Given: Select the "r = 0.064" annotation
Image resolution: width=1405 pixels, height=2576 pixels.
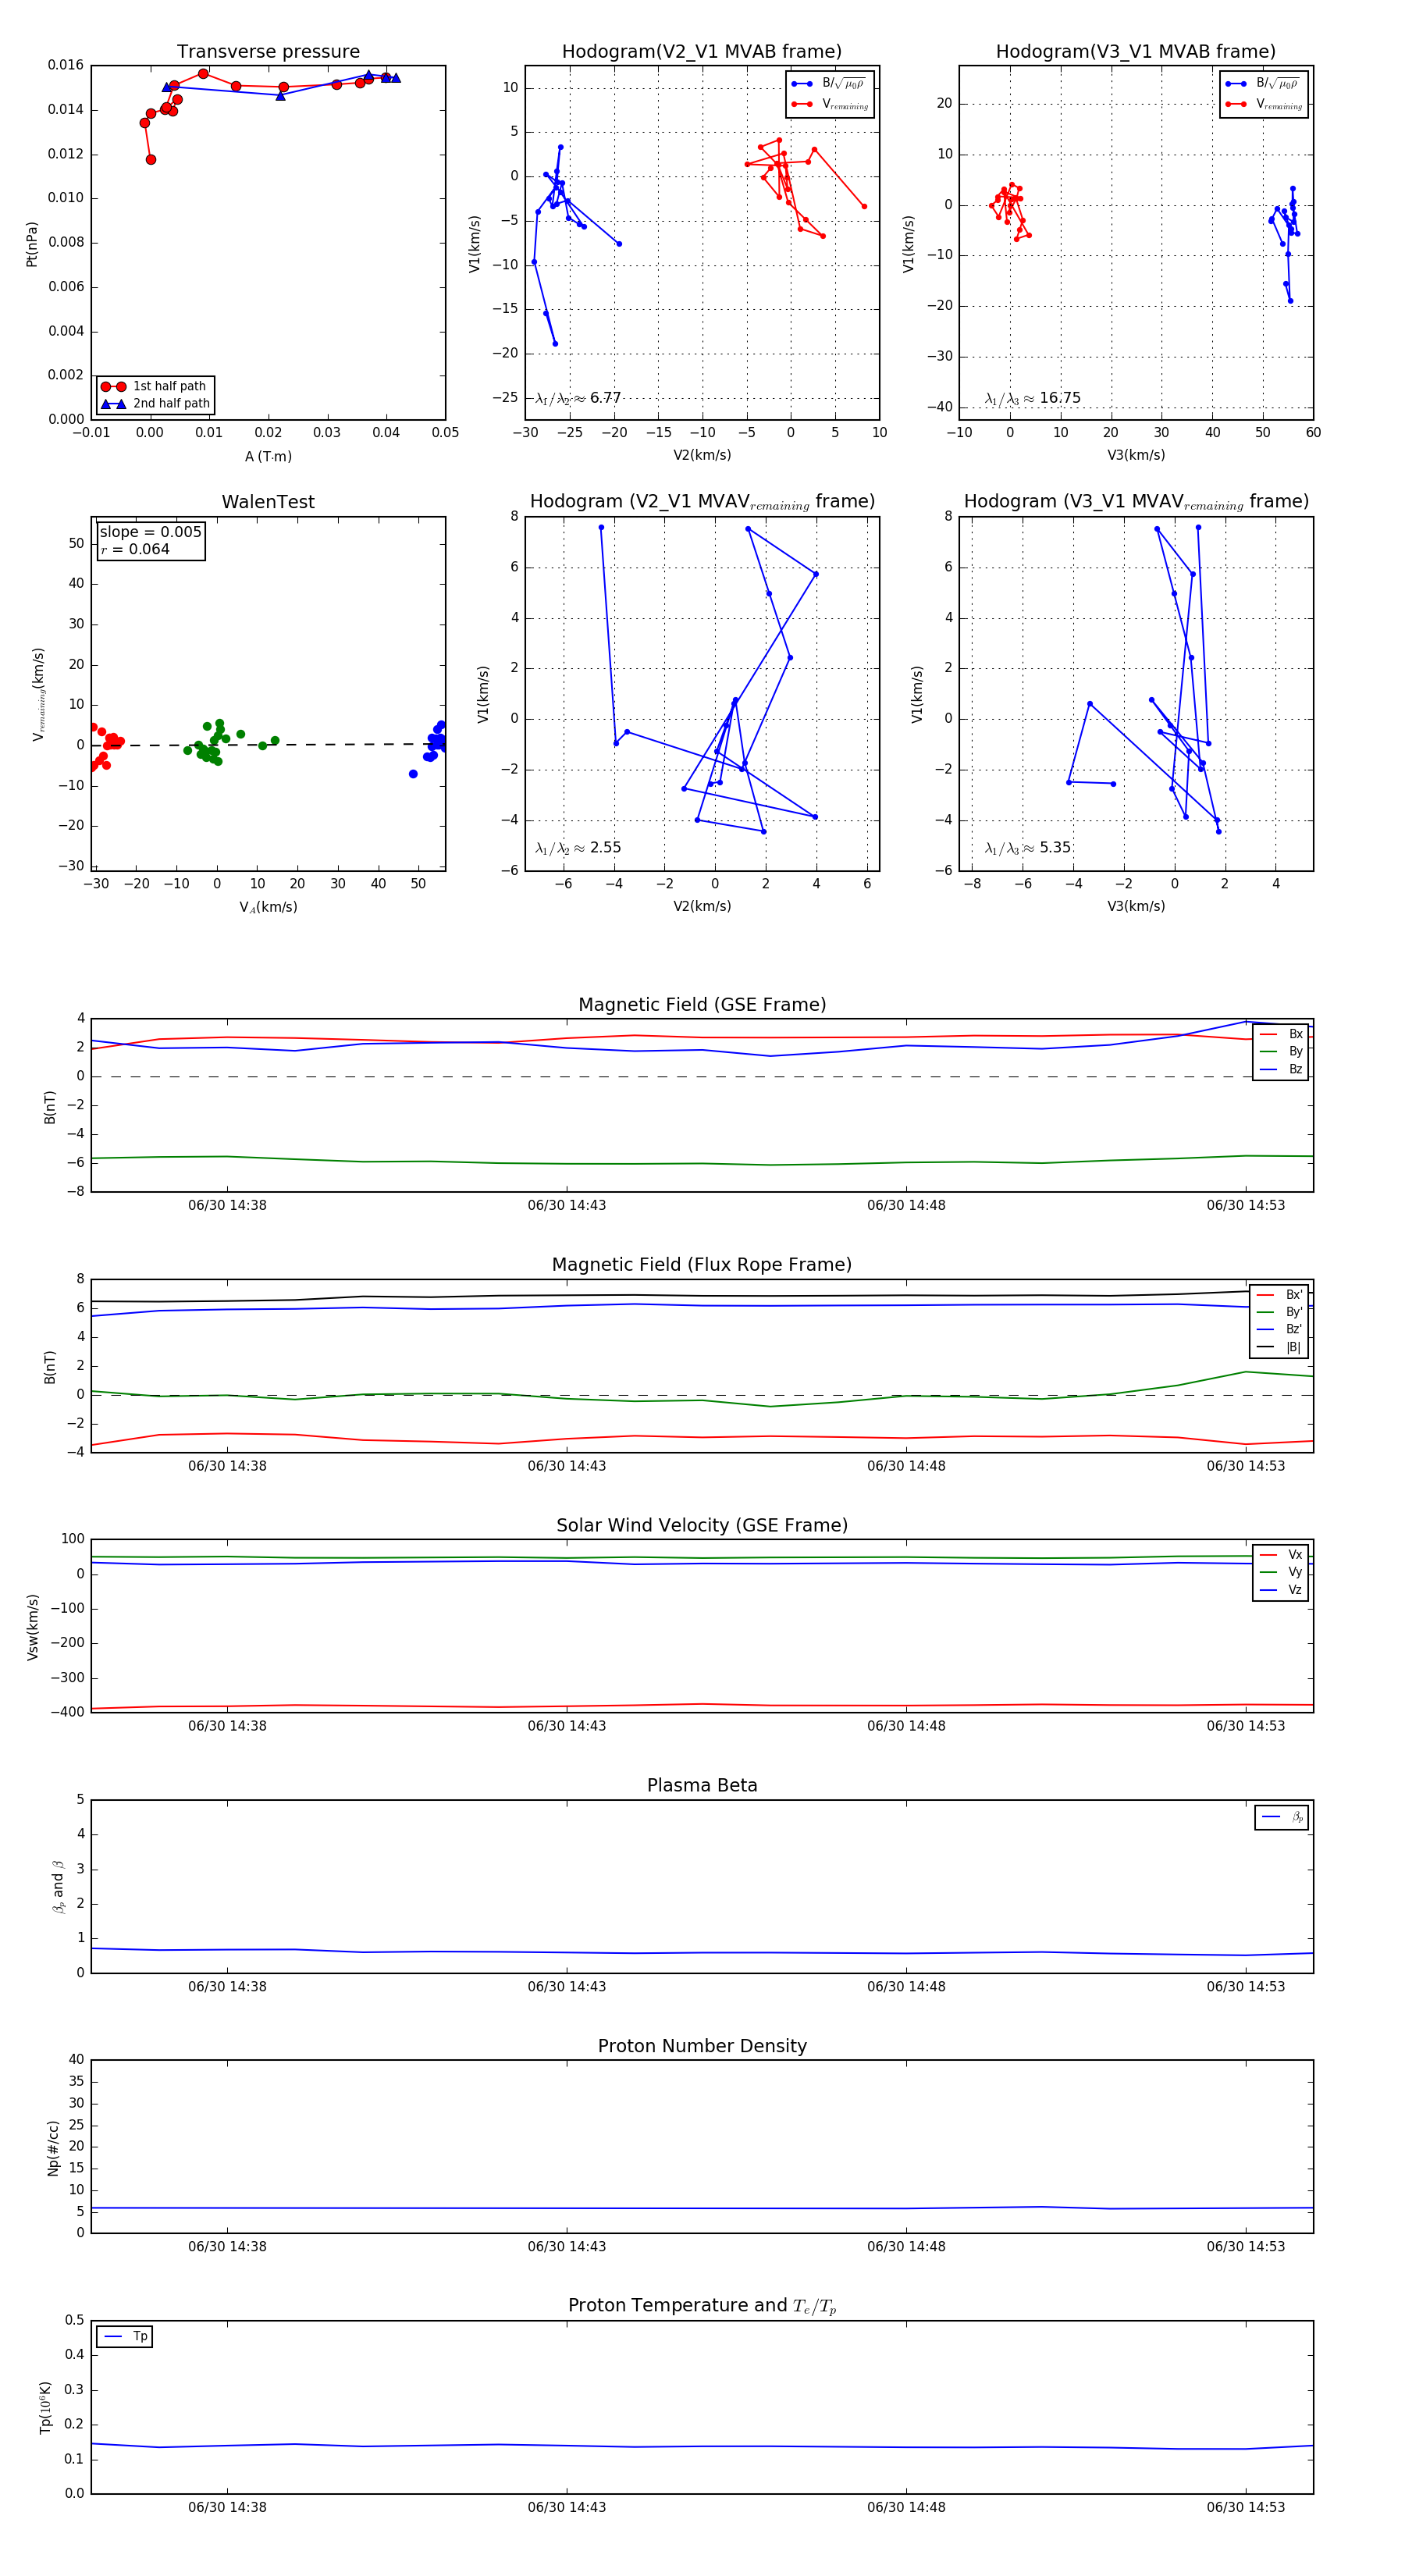Looking at the screenshot, I should point(135,549).
